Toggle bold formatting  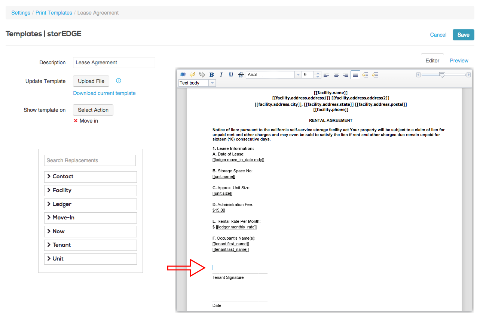click(212, 75)
